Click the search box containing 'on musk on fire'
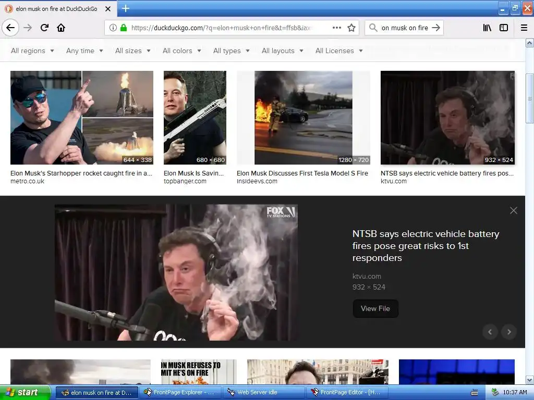Image resolution: width=534 pixels, height=400 pixels. click(x=405, y=28)
